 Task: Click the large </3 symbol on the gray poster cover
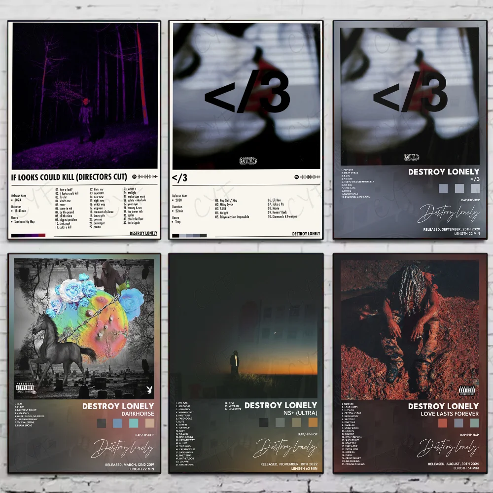[x=410, y=92]
